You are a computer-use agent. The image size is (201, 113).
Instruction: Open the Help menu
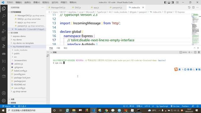click(x=73, y=2)
